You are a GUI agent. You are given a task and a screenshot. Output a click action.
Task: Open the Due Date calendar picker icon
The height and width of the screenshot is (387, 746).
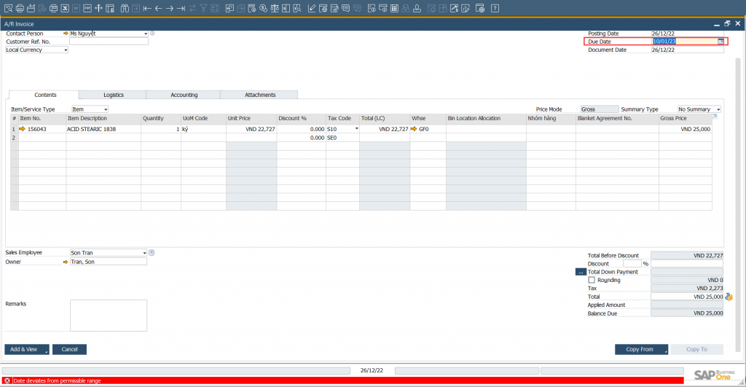pos(721,42)
